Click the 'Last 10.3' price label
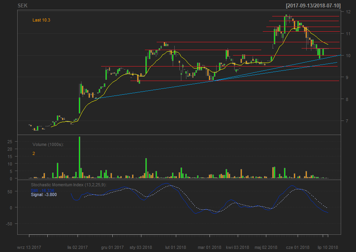 (42, 20)
